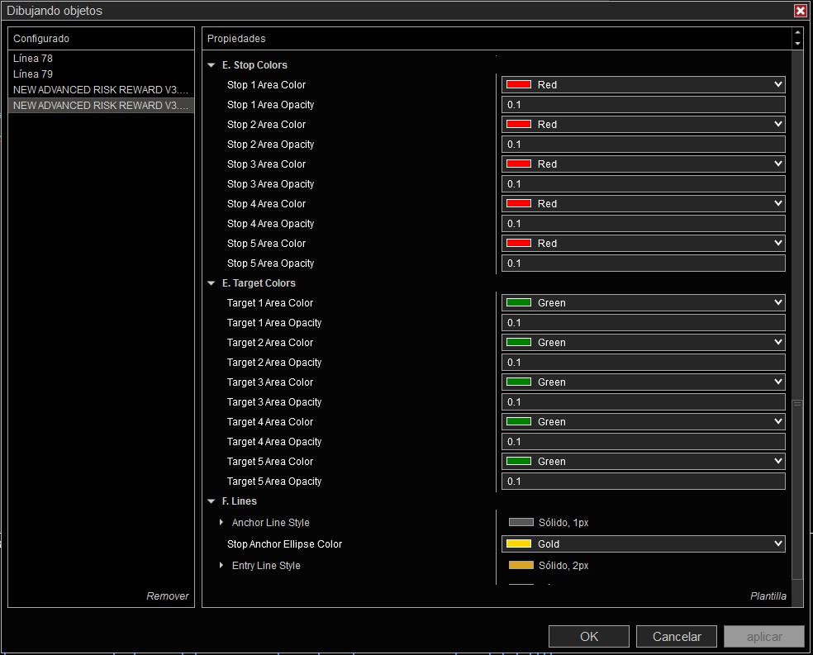
Task: Collapse the F. Lines section
Action: [212, 501]
